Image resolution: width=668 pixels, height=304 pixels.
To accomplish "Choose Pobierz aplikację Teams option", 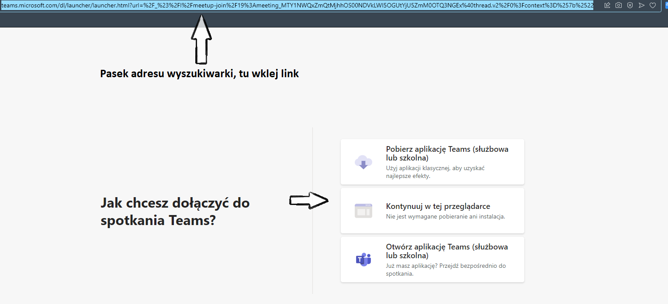I will (x=433, y=162).
